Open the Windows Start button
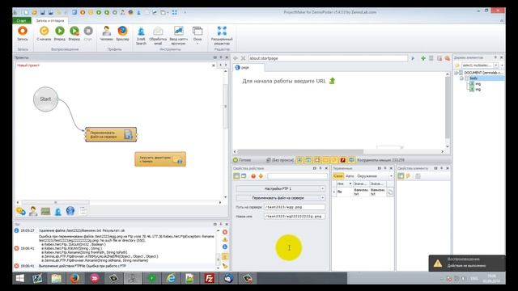518x291 pixels. (x=19, y=278)
